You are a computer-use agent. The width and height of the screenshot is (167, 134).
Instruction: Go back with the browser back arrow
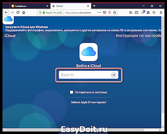pos(6,12)
